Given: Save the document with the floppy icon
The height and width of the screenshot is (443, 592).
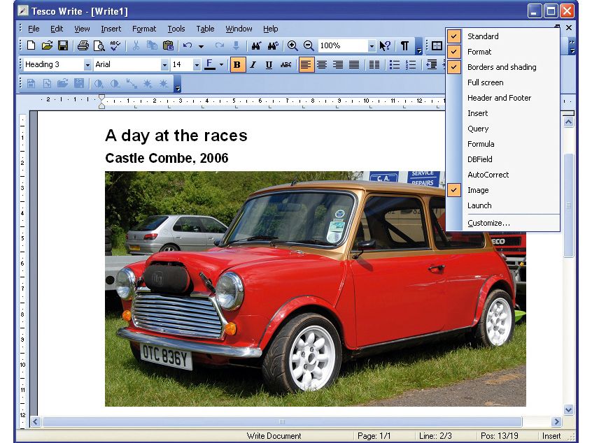Looking at the screenshot, I should 63,45.
